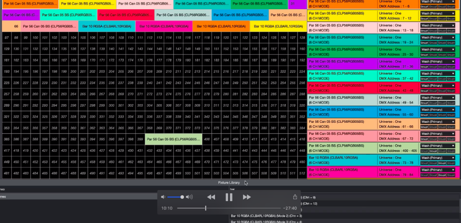461x223 pixels.
Task: Toggle Group4 for fixture at DMX 37 - 42
Action: [451, 79]
